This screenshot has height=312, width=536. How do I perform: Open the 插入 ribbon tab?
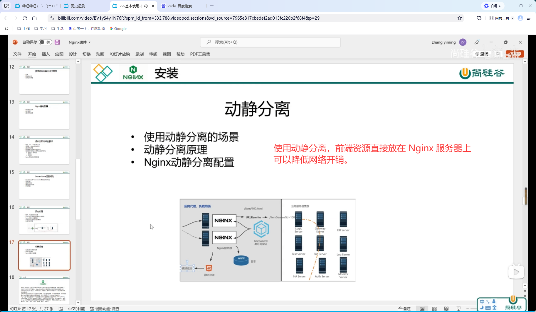click(x=46, y=54)
